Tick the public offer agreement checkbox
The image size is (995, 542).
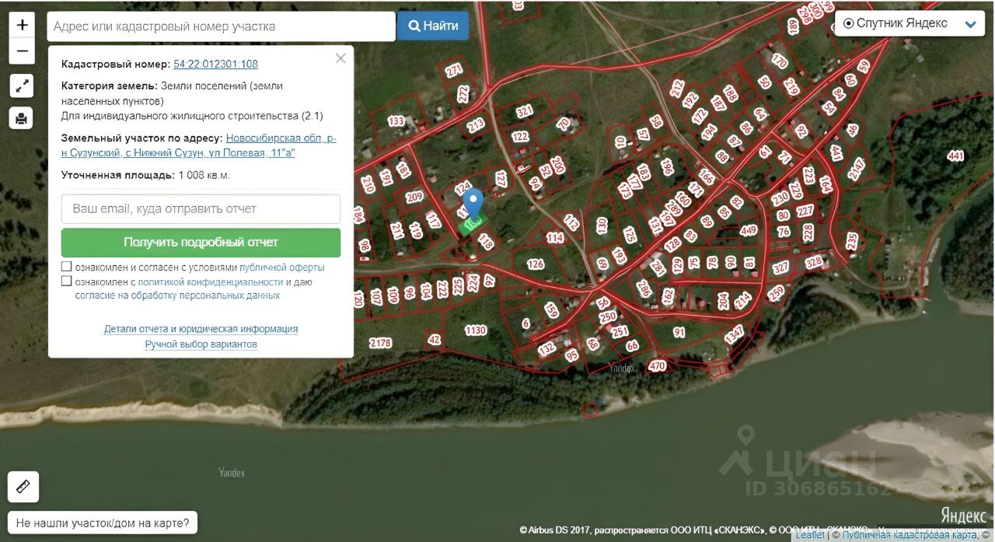pos(66,267)
